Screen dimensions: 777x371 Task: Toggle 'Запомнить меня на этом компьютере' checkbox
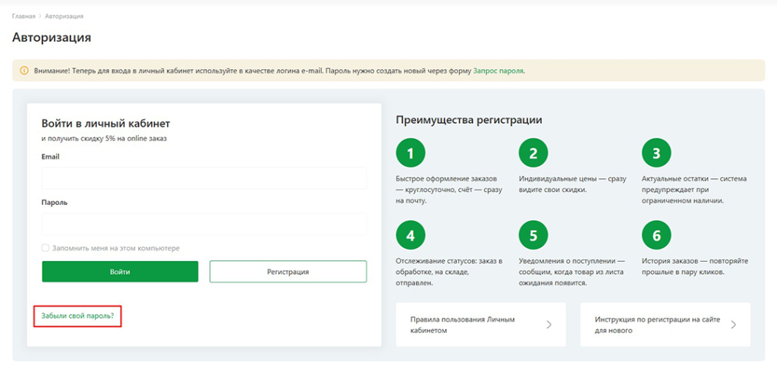tap(46, 248)
